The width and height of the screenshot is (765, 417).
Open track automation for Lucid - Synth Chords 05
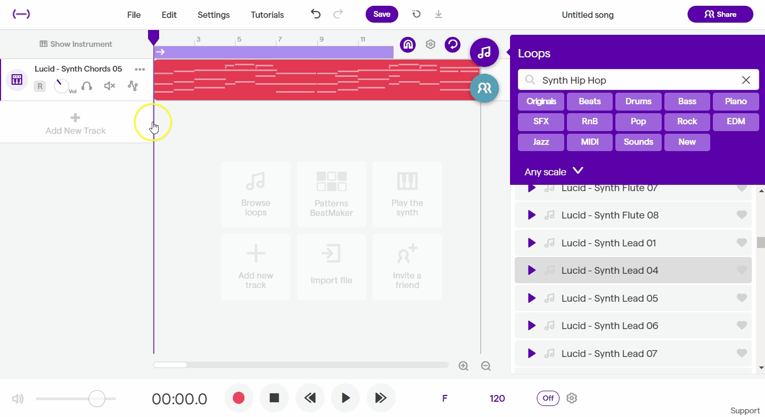(x=133, y=85)
